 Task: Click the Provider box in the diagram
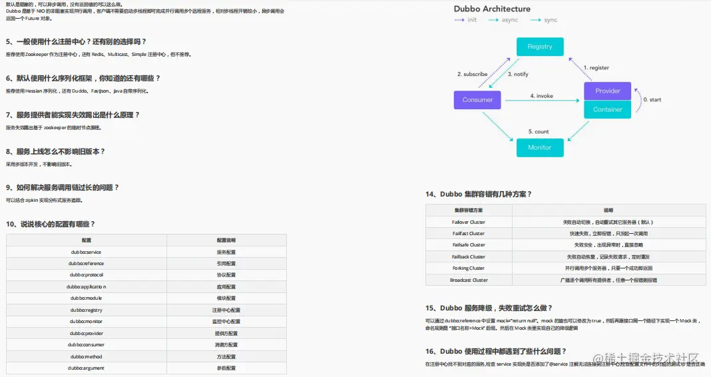607,91
